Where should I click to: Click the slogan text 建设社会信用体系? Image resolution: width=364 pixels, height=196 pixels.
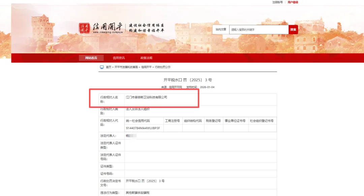pos(147,25)
